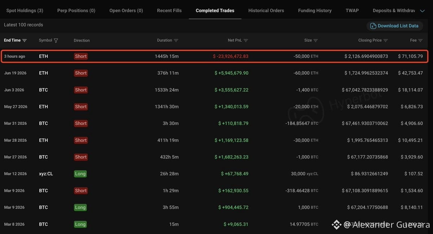Click the Closing Price header label
The image size is (433, 234).
(x=370, y=40)
